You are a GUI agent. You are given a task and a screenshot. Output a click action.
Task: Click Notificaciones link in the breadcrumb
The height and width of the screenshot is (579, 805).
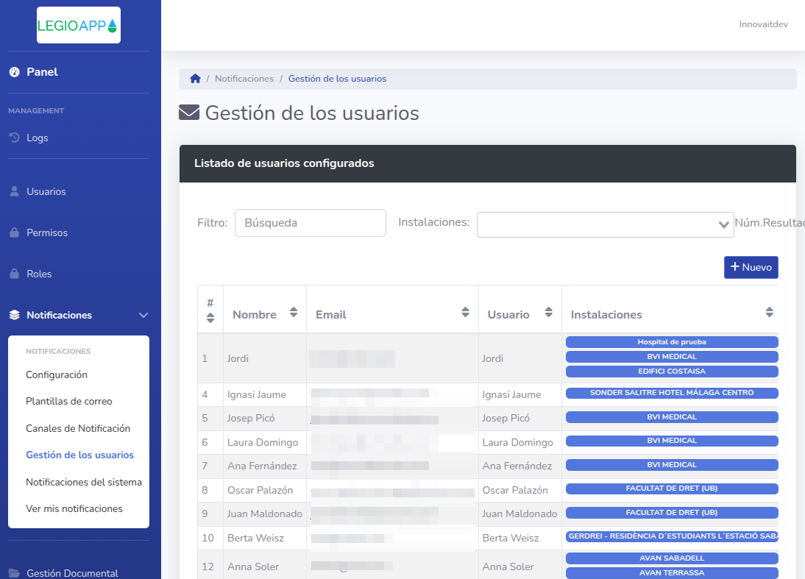tap(244, 79)
